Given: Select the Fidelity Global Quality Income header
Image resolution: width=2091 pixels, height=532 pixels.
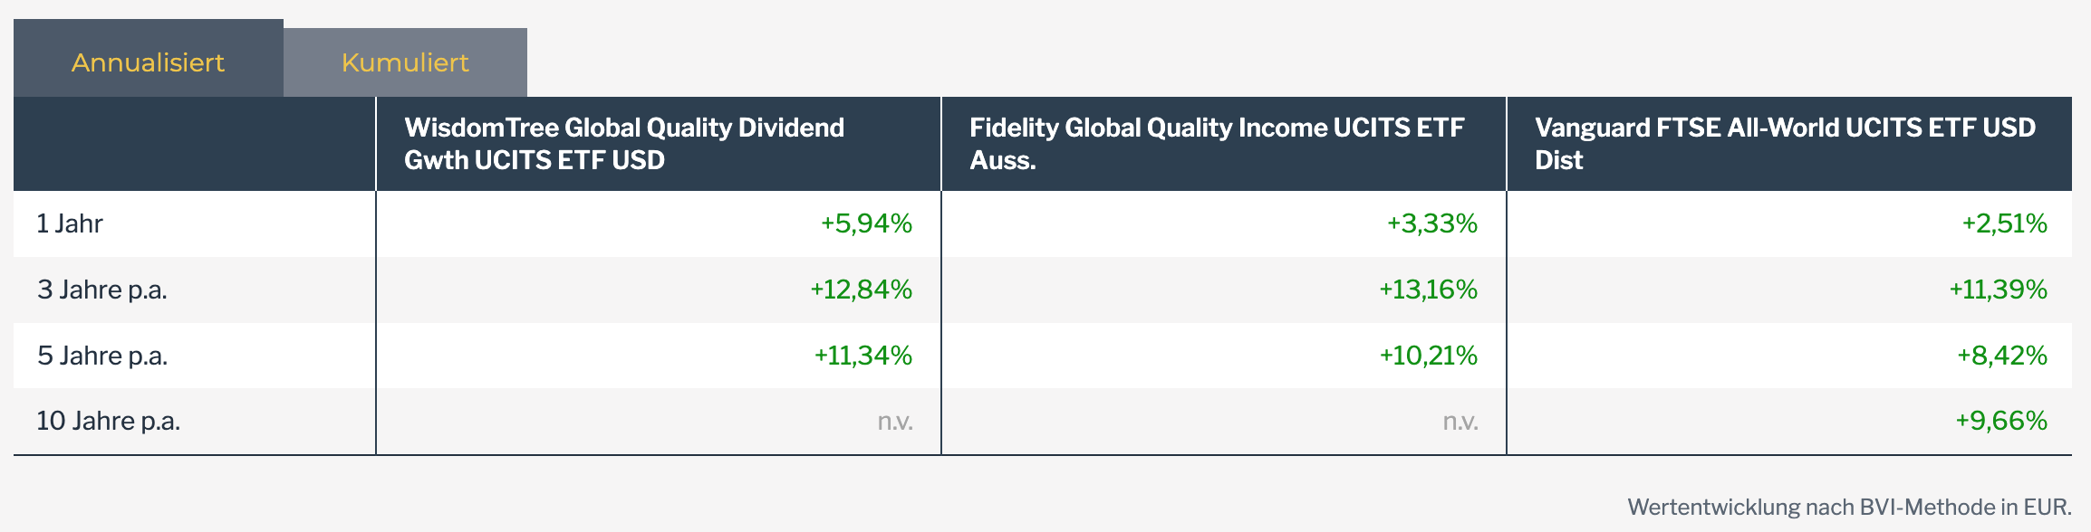Looking at the screenshot, I should 1216,144.
